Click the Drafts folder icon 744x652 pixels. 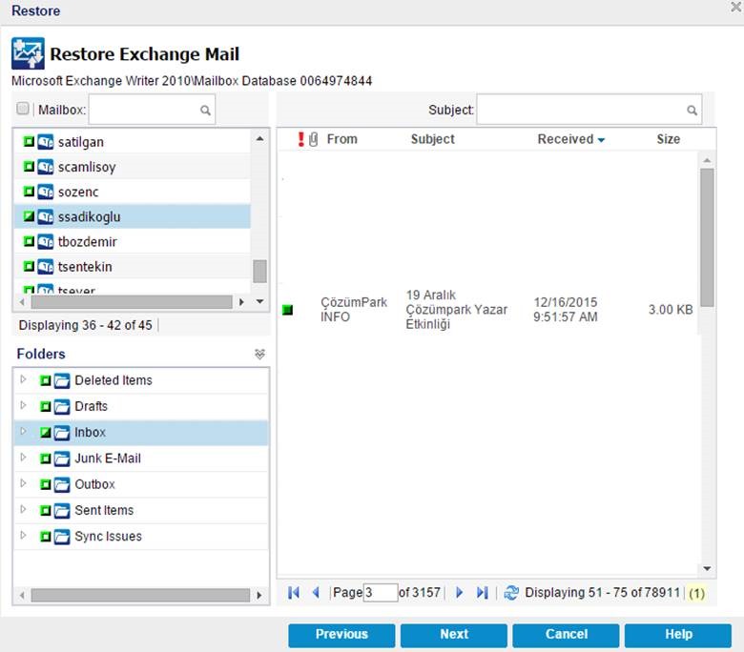62,406
